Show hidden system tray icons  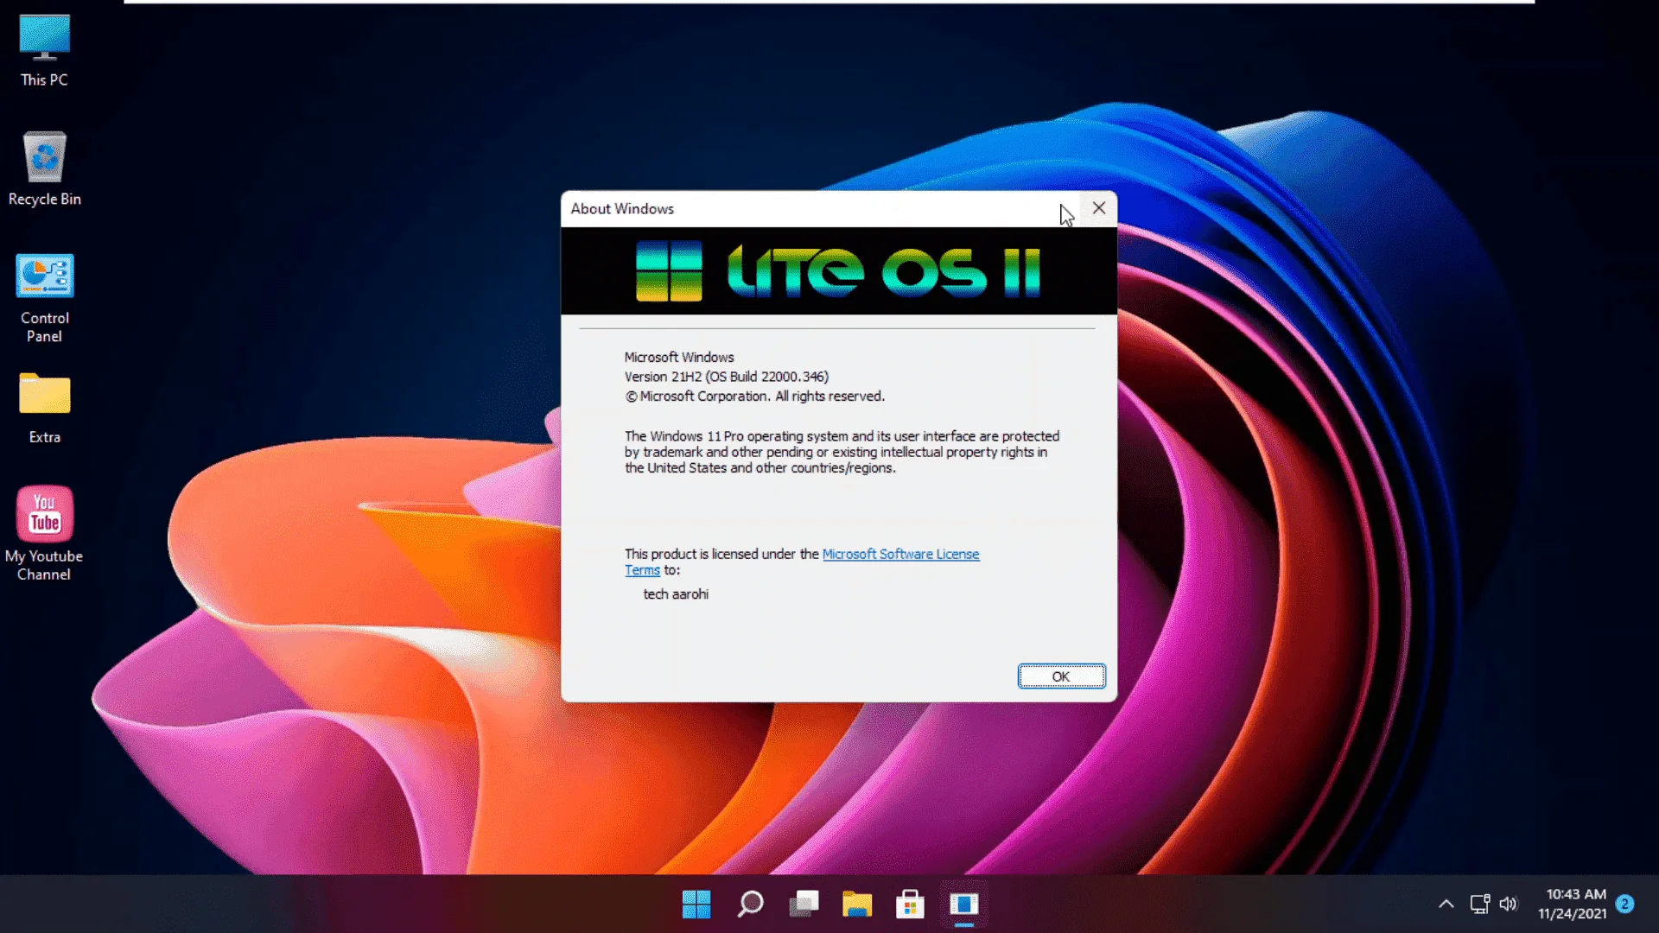1446,904
